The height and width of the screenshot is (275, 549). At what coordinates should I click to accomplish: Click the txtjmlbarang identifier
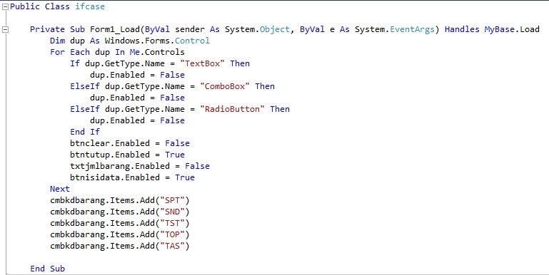100,166
